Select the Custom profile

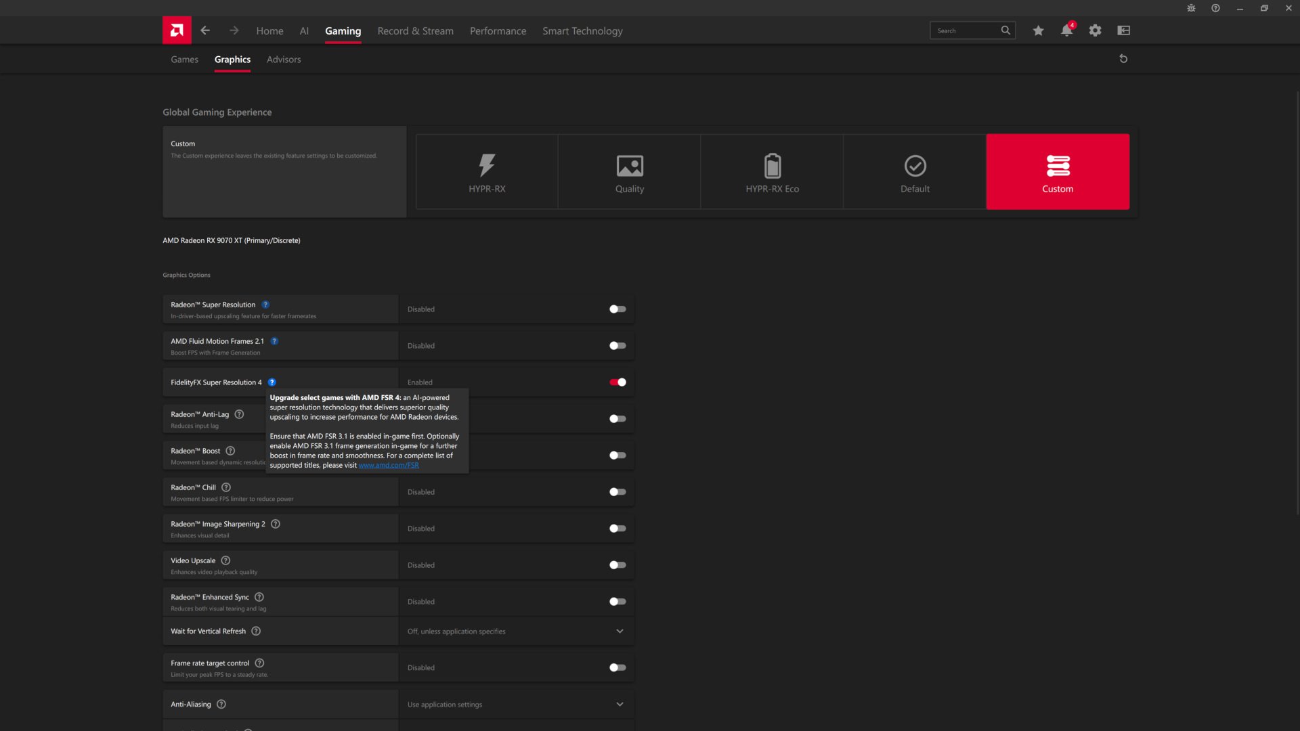coord(1058,171)
